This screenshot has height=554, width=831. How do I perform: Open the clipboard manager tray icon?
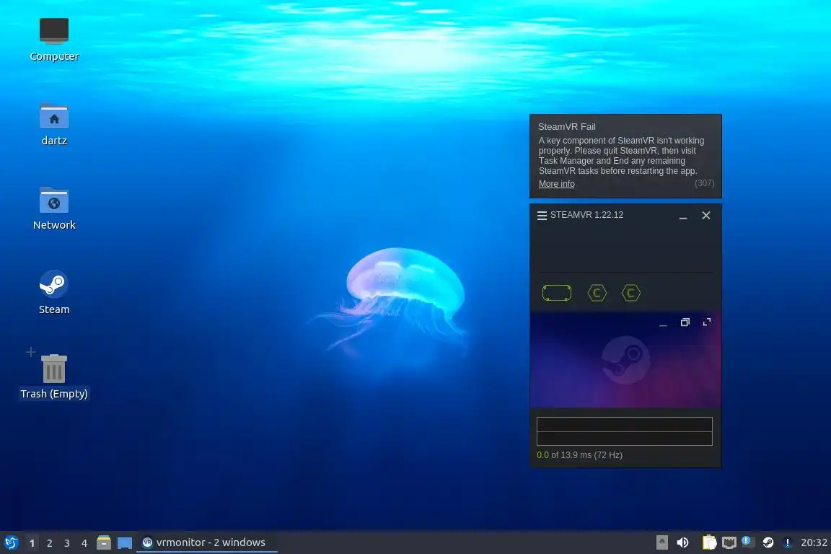(x=709, y=542)
